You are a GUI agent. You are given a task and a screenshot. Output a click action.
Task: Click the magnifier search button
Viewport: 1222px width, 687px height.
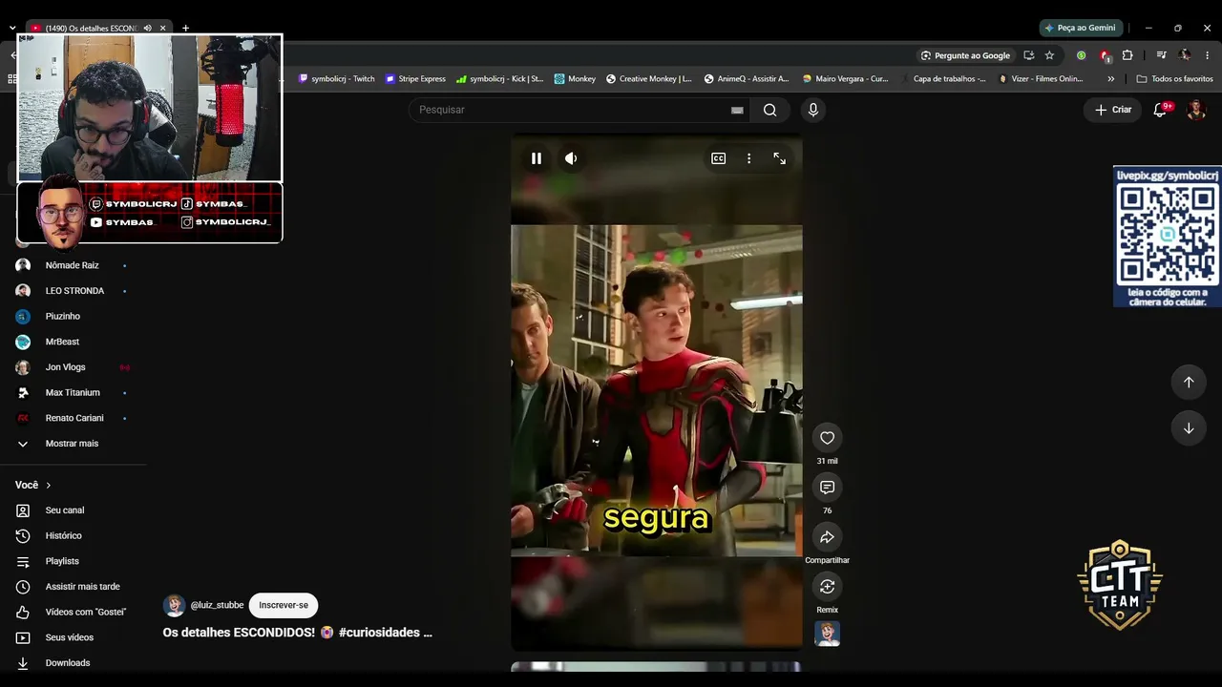(x=770, y=110)
